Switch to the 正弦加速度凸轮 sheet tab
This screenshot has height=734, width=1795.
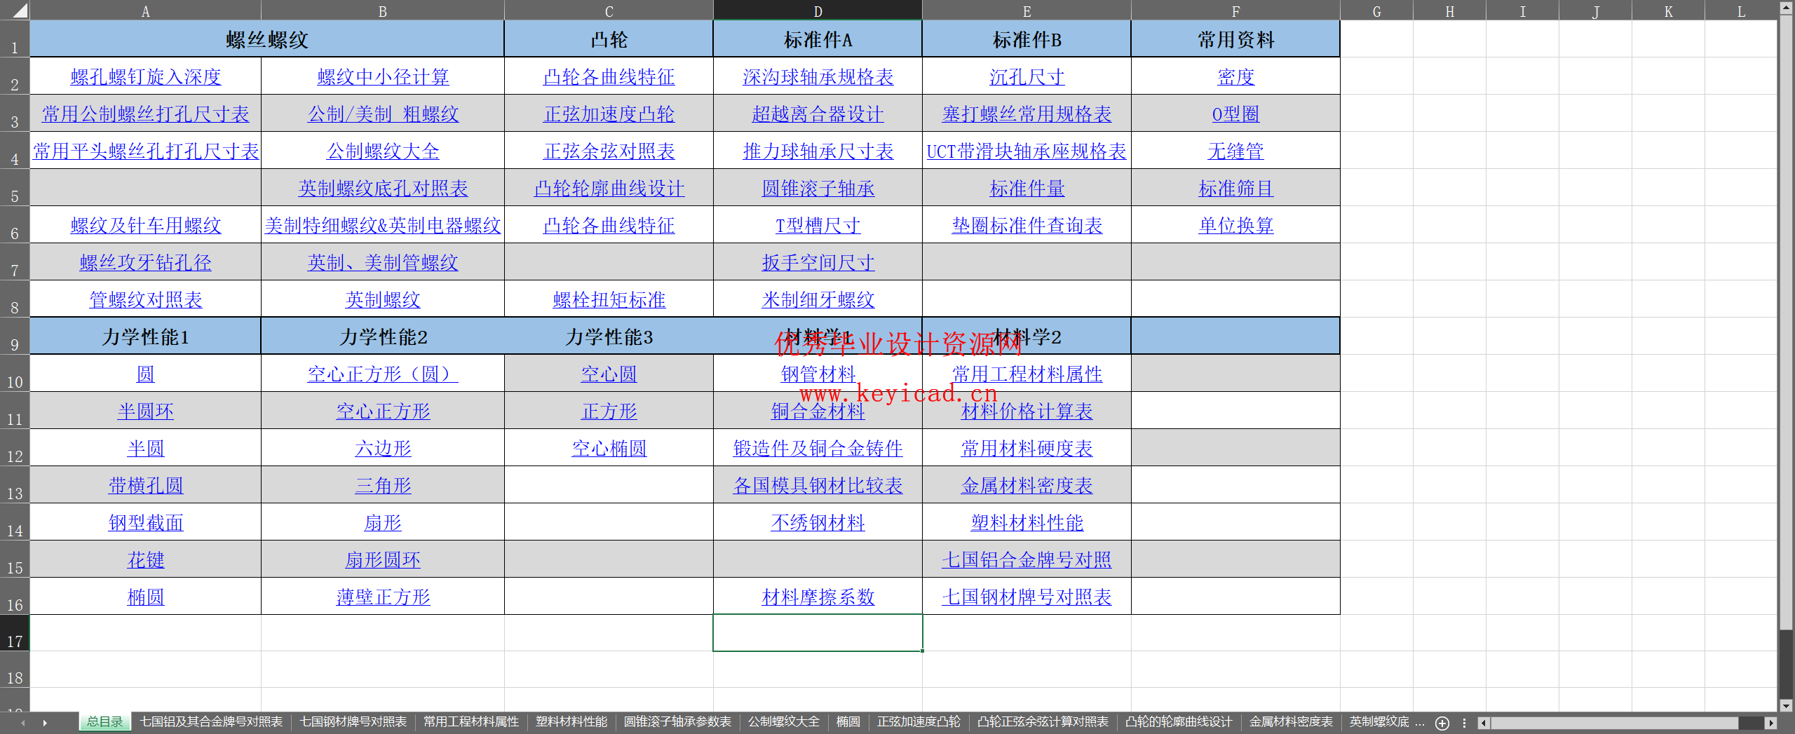point(919,721)
